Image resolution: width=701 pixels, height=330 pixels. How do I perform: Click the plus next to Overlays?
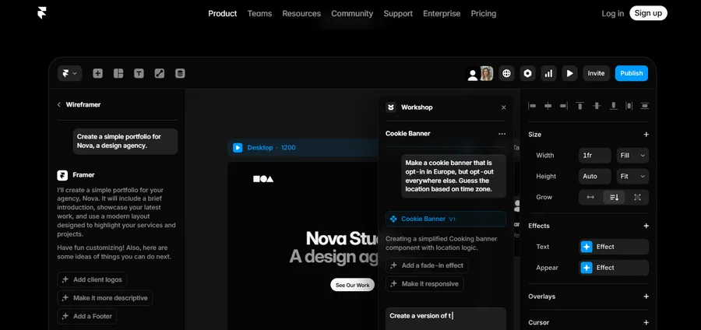click(x=646, y=297)
